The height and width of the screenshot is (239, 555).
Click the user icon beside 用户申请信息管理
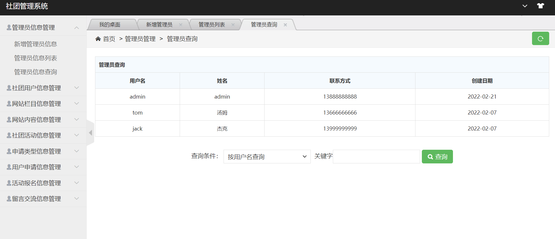[9, 167]
